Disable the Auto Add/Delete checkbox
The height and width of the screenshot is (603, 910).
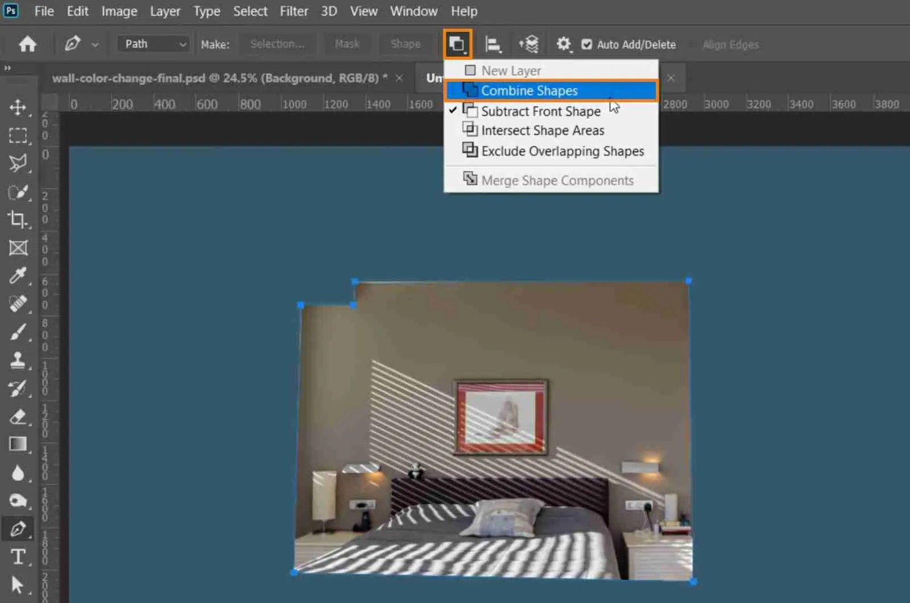[586, 44]
